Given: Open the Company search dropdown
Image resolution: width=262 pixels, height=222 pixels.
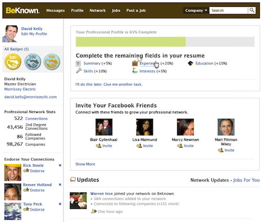Looking at the screenshot, I should 196,10.
